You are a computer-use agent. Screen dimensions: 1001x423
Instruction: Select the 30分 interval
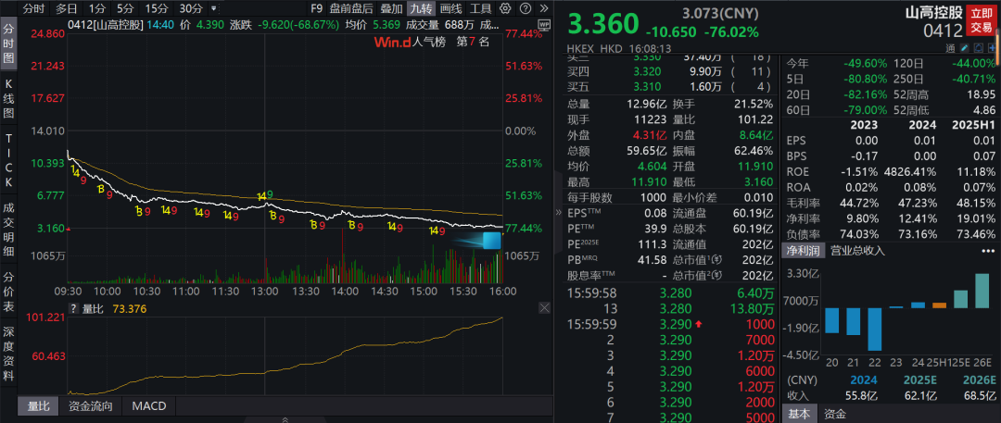[x=190, y=9]
